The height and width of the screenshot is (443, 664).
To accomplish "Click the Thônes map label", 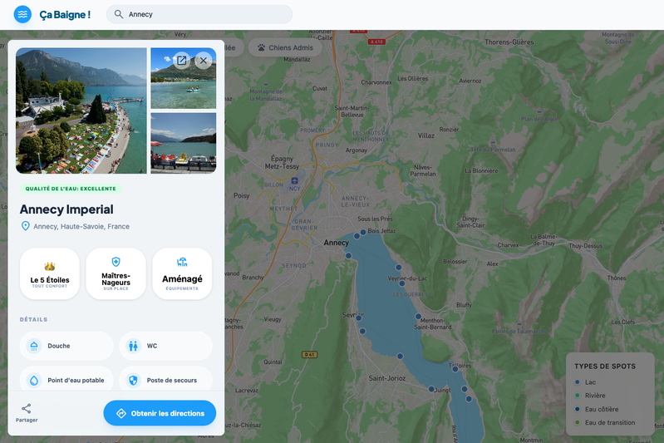I will click(x=616, y=278).
